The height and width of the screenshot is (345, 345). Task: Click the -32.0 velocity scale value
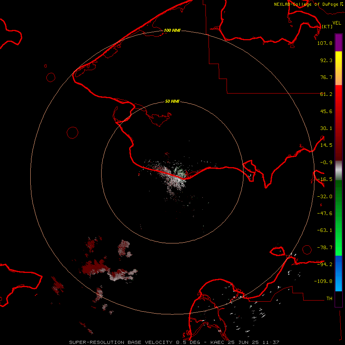[325, 197]
